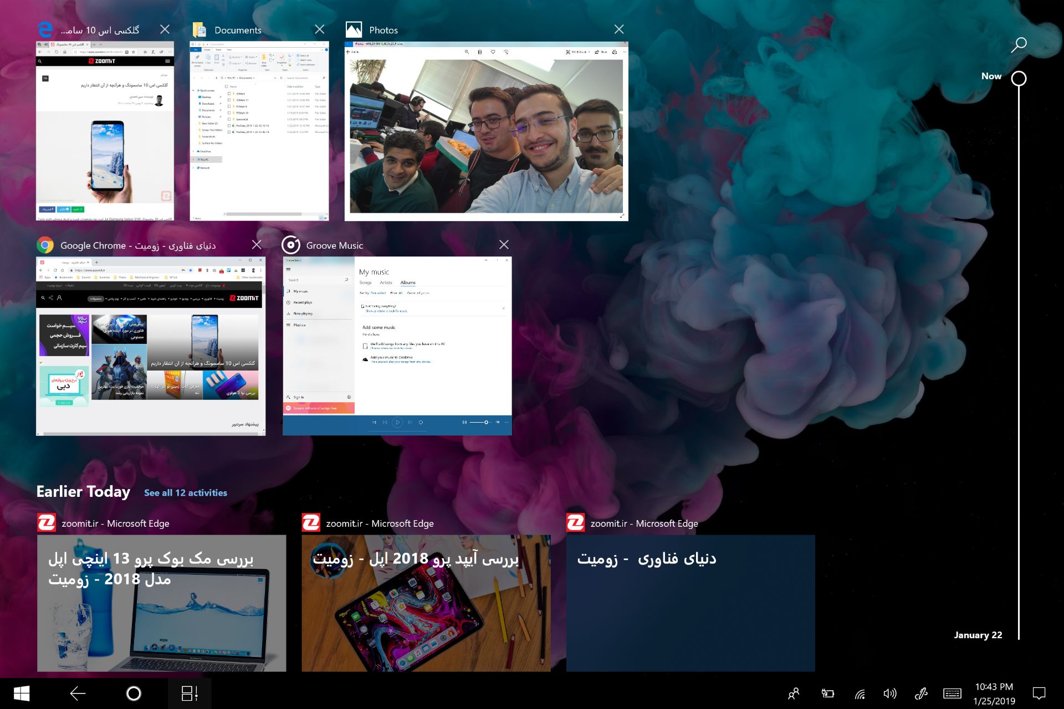Click the Documents window title text
The image size is (1064, 709).
click(238, 30)
